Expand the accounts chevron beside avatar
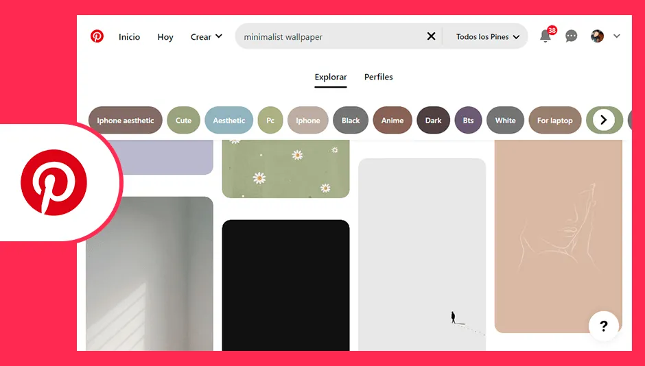 (617, 36)
